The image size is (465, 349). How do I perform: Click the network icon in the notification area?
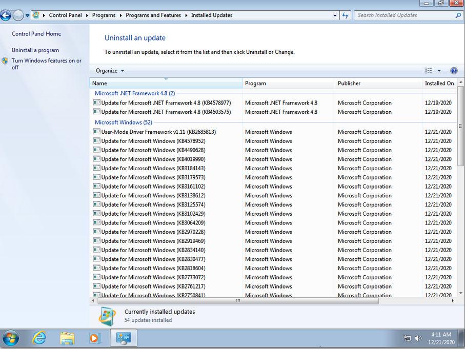click(x=406, y=338)
